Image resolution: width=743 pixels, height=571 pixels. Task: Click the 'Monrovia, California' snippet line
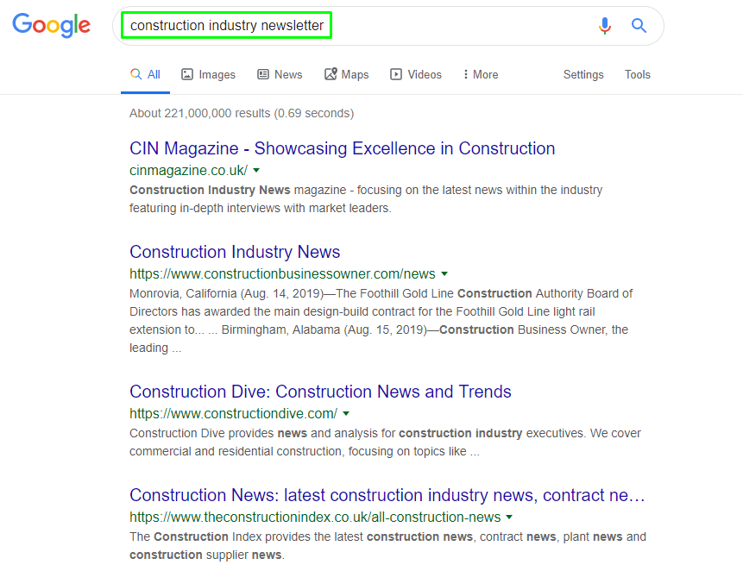click(x=381, y=293)
